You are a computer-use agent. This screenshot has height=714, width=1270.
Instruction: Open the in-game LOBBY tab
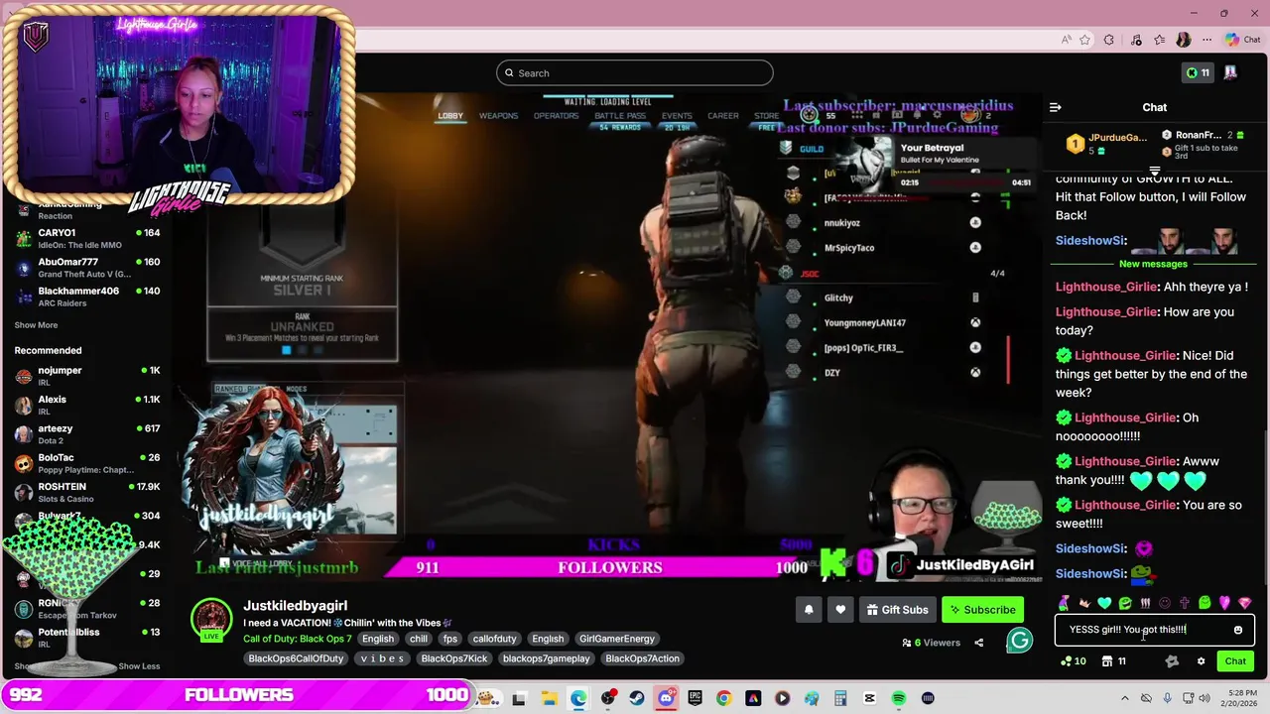(x=450, y=116)
